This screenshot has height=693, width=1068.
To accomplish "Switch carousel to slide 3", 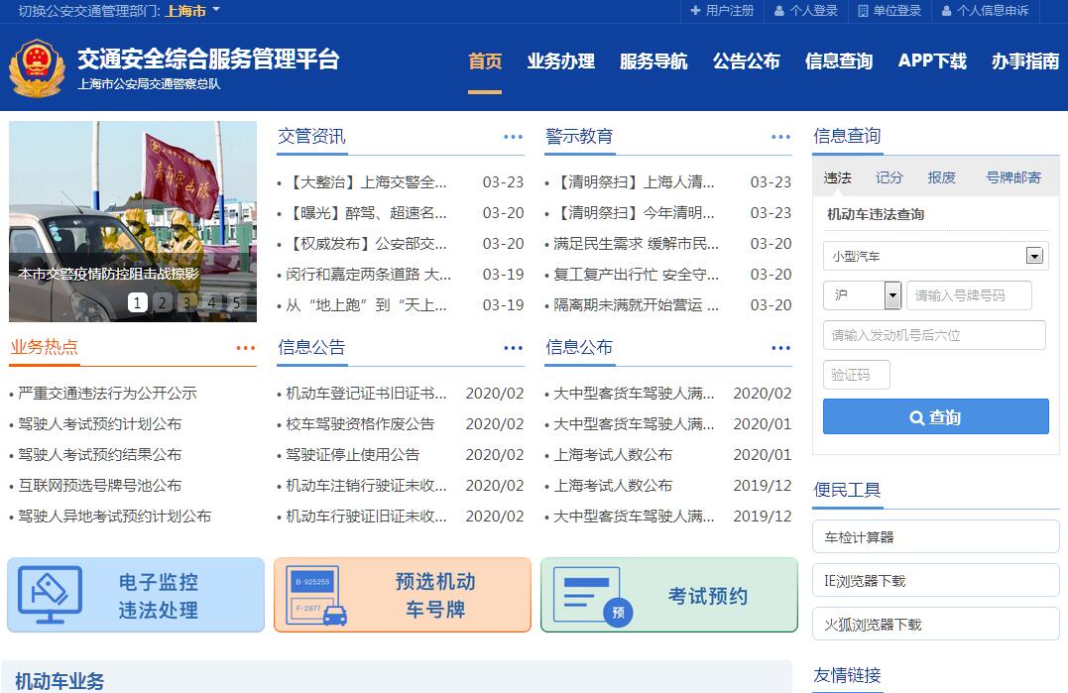I will 186,302.
